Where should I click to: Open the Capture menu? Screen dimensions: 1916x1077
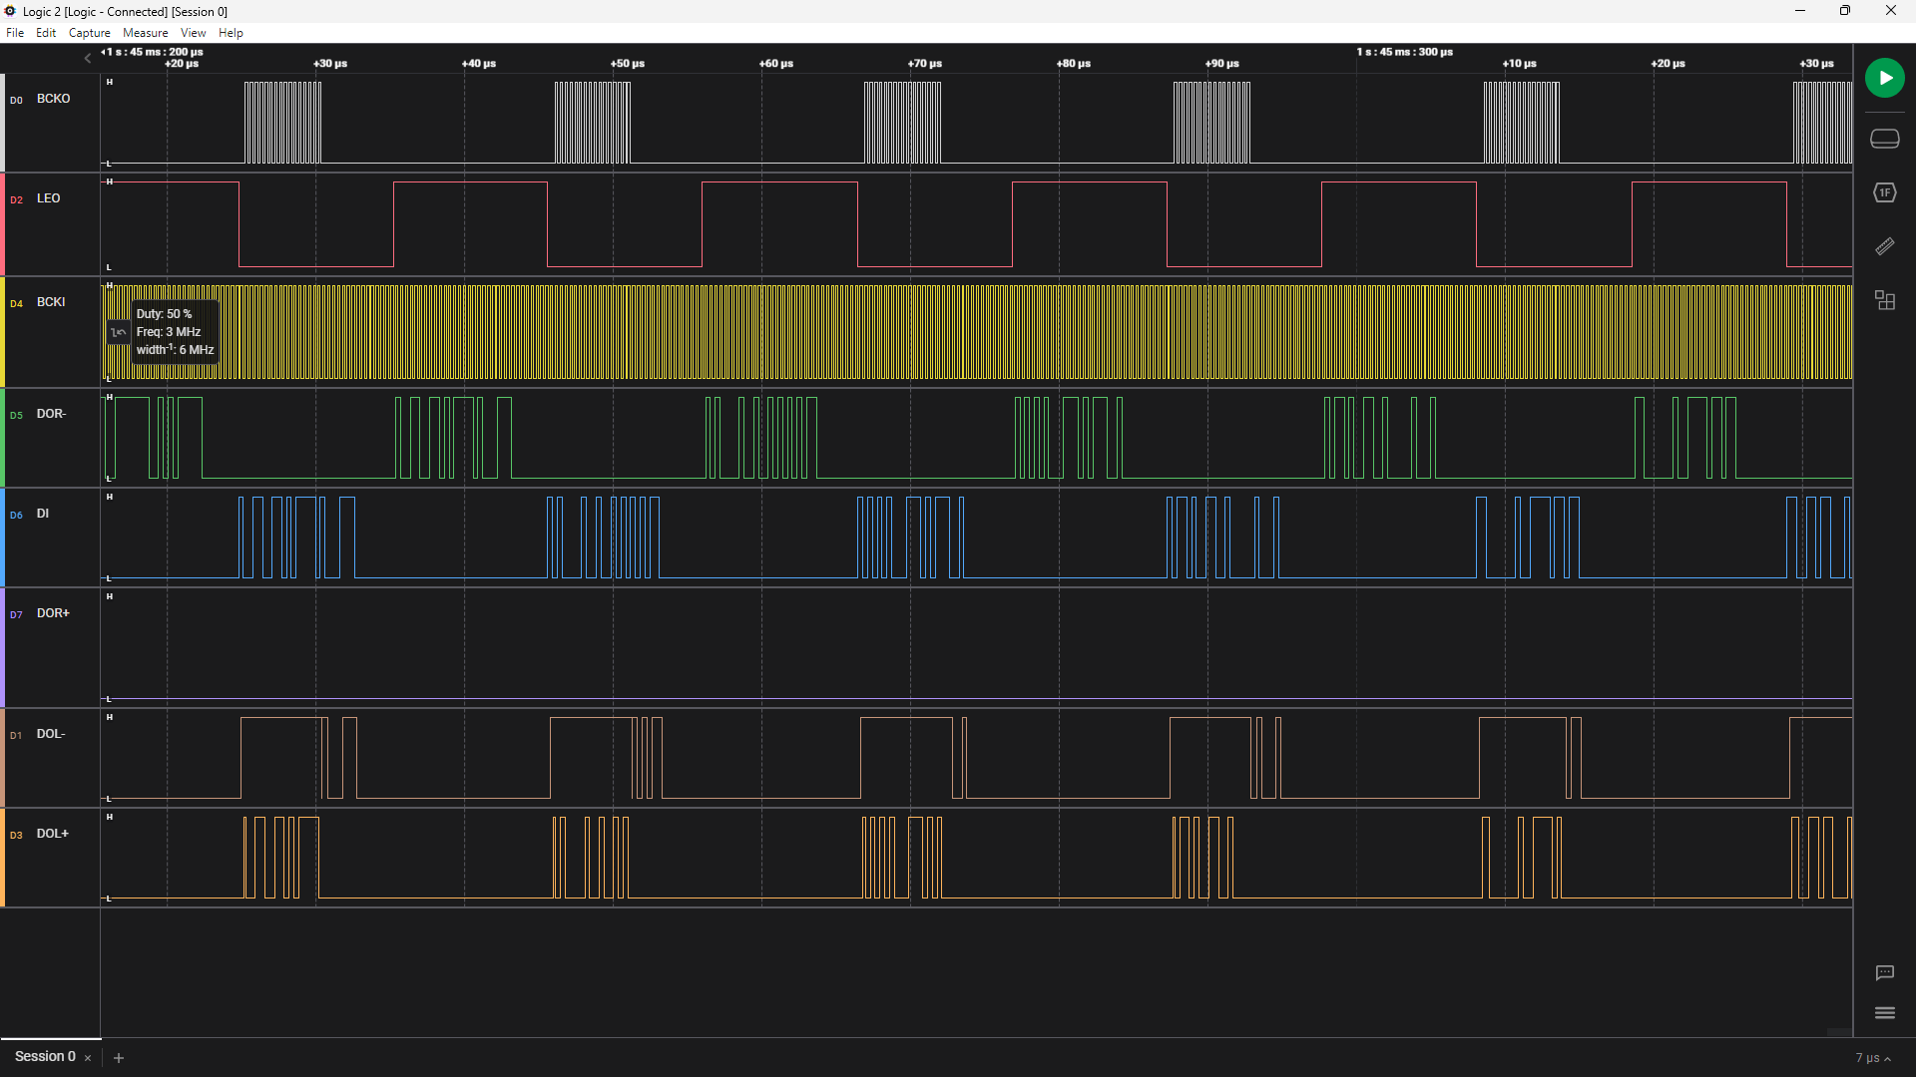90,33
